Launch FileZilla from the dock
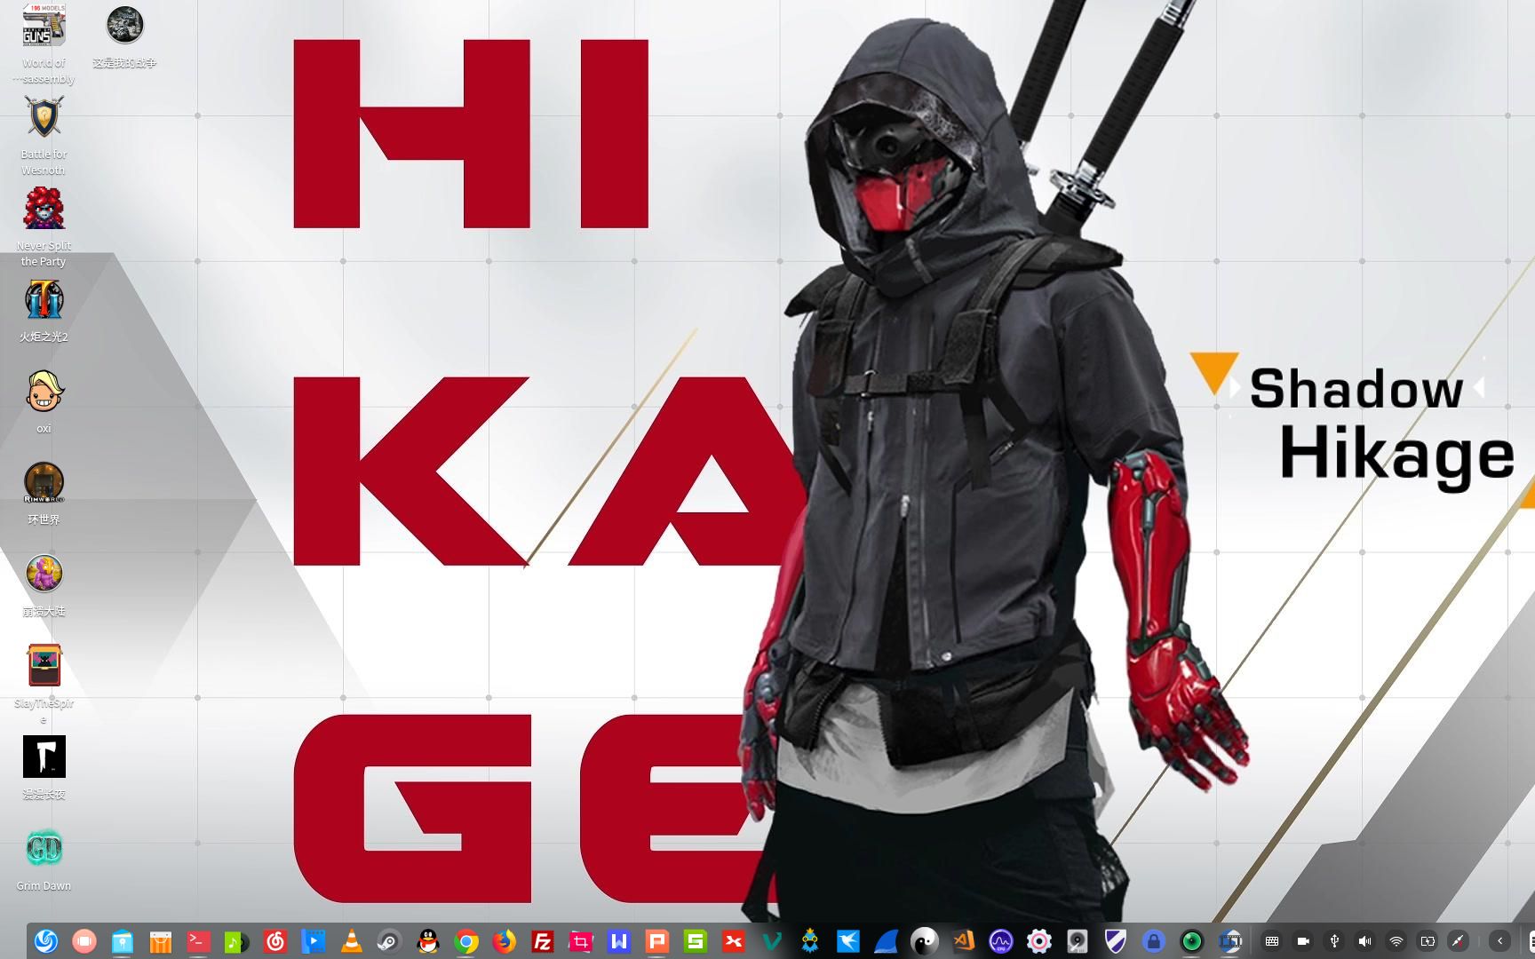 (543, 940)
